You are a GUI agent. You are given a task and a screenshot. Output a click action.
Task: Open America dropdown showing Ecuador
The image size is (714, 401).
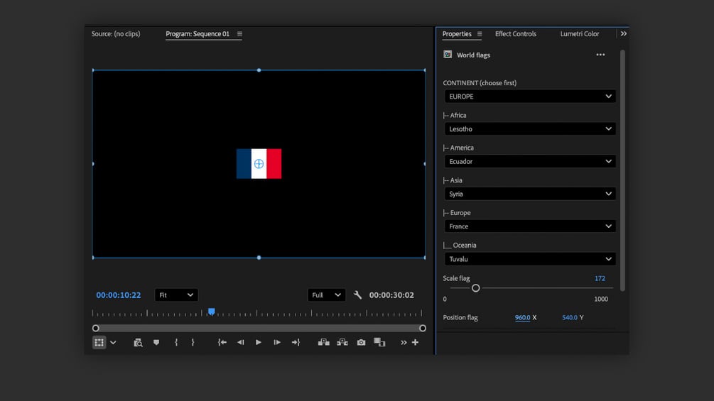[x=530, y=161]
